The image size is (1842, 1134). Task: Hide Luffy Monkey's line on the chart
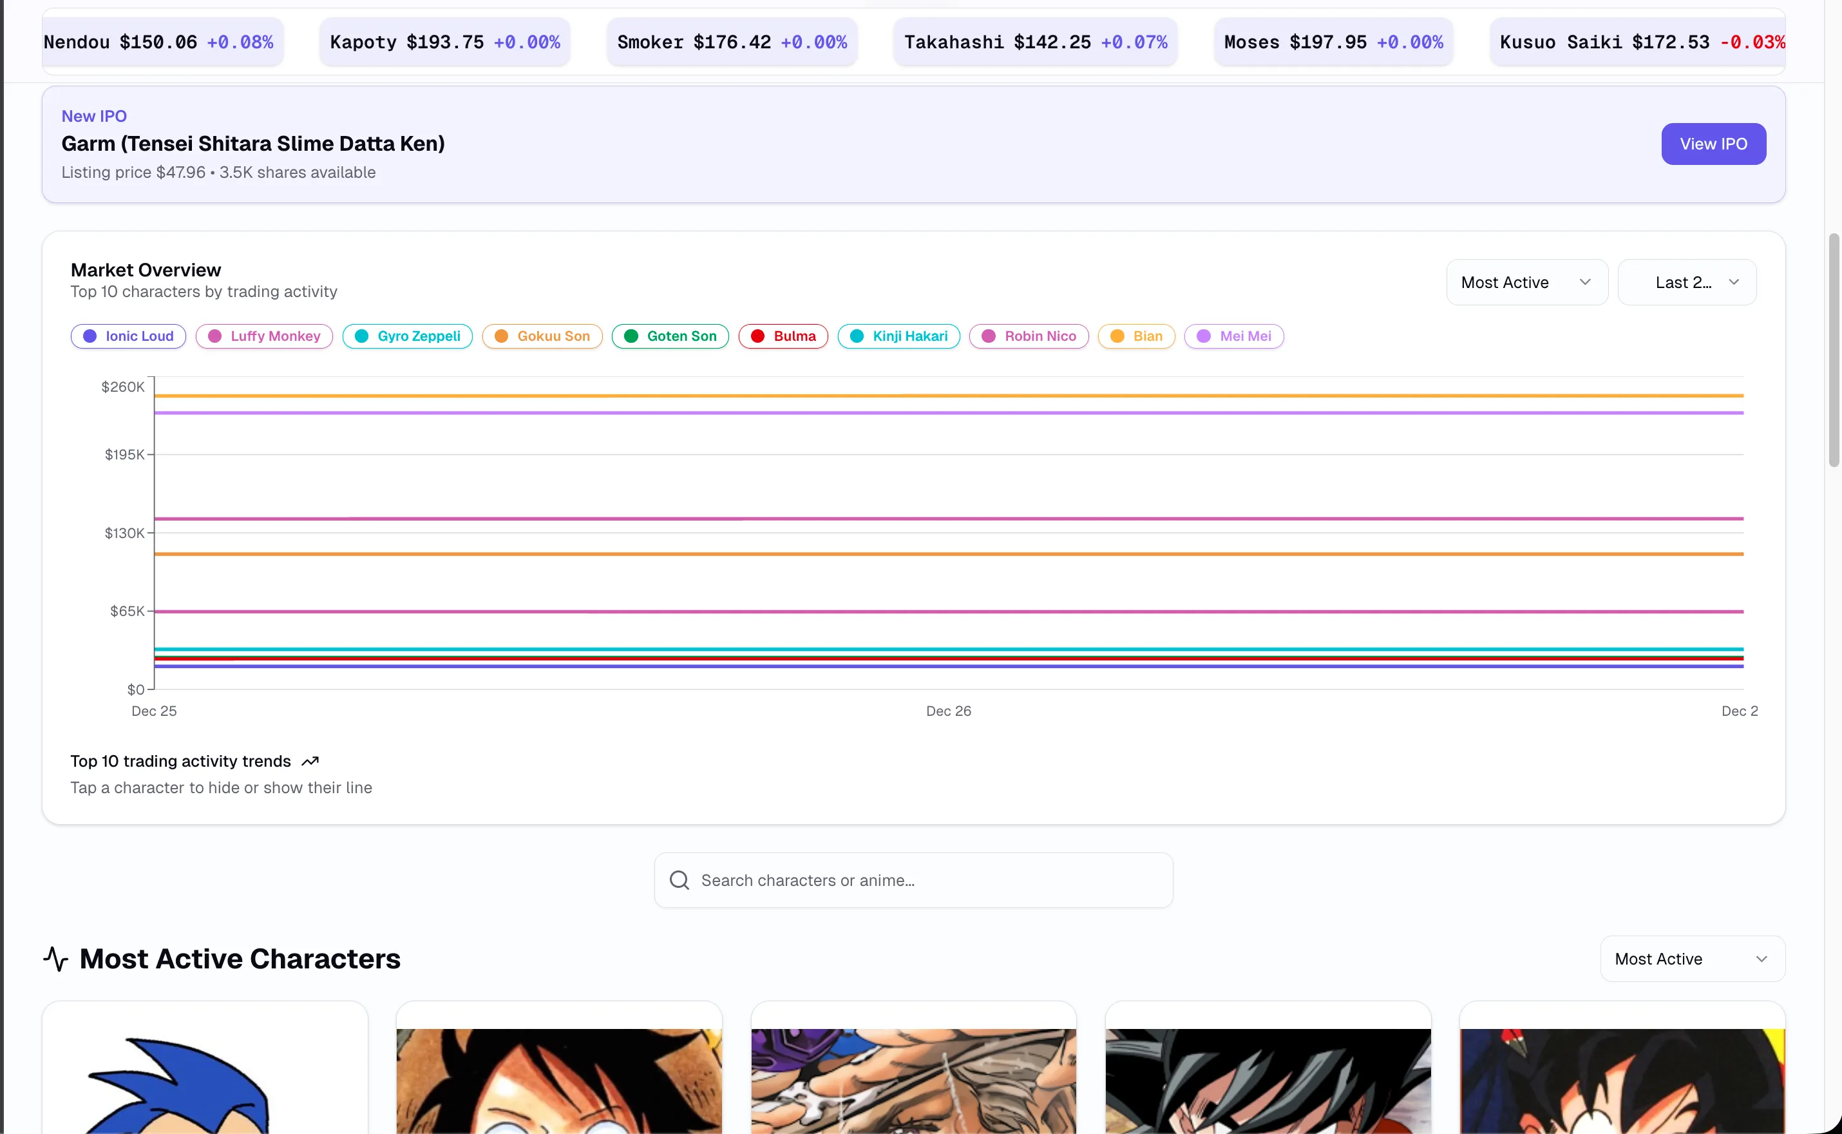[x=264, y=336]
